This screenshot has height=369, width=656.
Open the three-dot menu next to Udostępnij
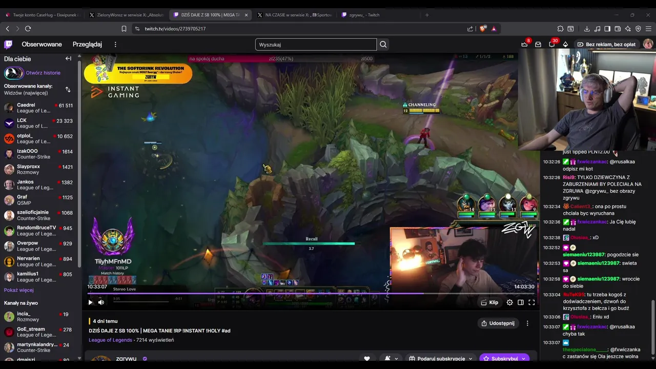click(x=527, y=323)
